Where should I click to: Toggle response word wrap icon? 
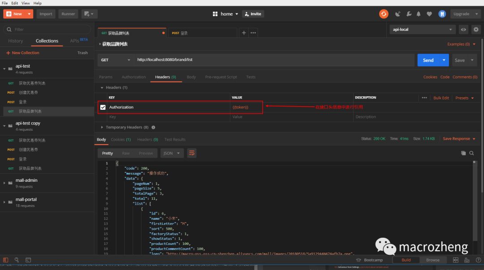click(x=192, y=153)
